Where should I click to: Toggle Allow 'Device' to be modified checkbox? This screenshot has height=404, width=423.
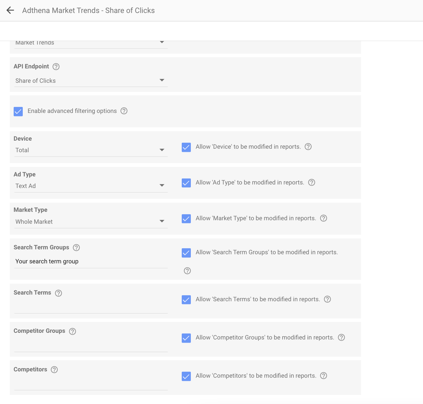(186, 147)
